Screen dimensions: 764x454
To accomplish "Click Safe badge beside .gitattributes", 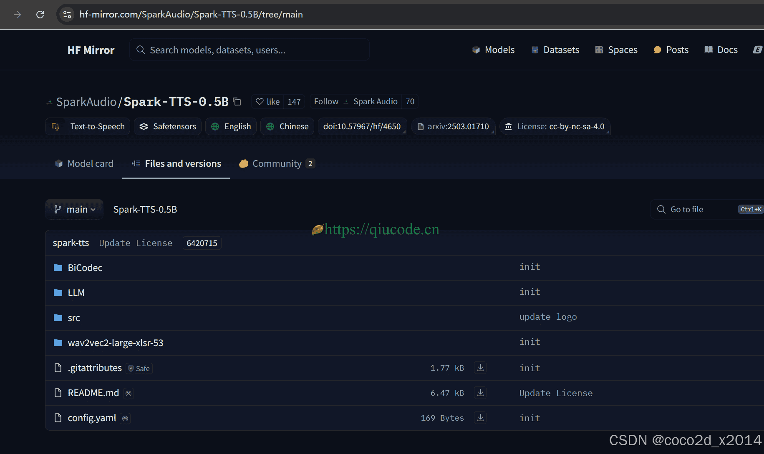I will pos(139,368).
